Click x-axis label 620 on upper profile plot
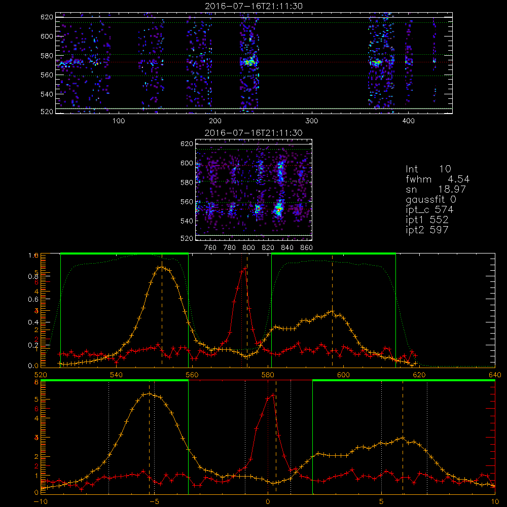This screenshot has width=507, height=507. (x=419, y=375)
